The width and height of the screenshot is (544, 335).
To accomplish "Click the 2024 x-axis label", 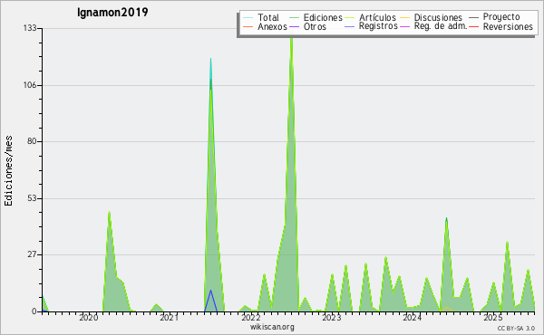I will (x=413, y=318).
